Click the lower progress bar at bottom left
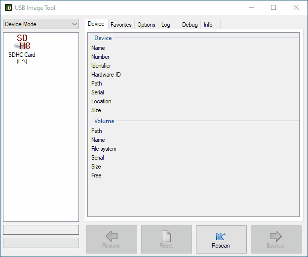The image size is (308, 257). coord(40,243)
